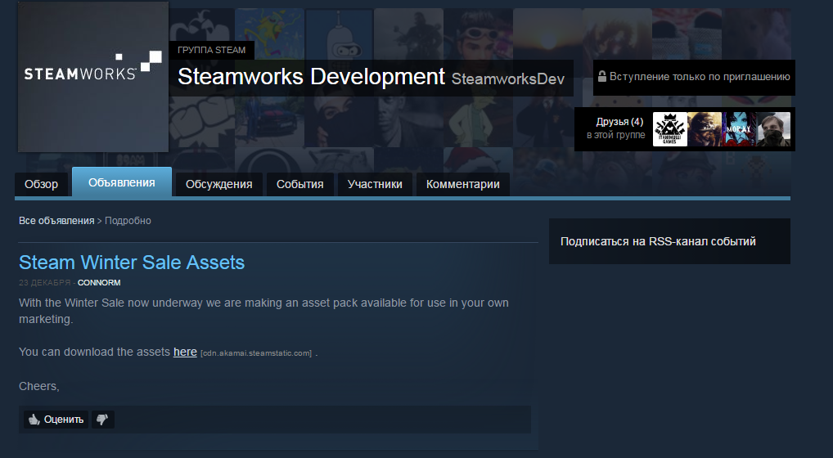Open friend avatar labeled MOR AX
This screenshot has height=458, width=833.
pos(738,129)
